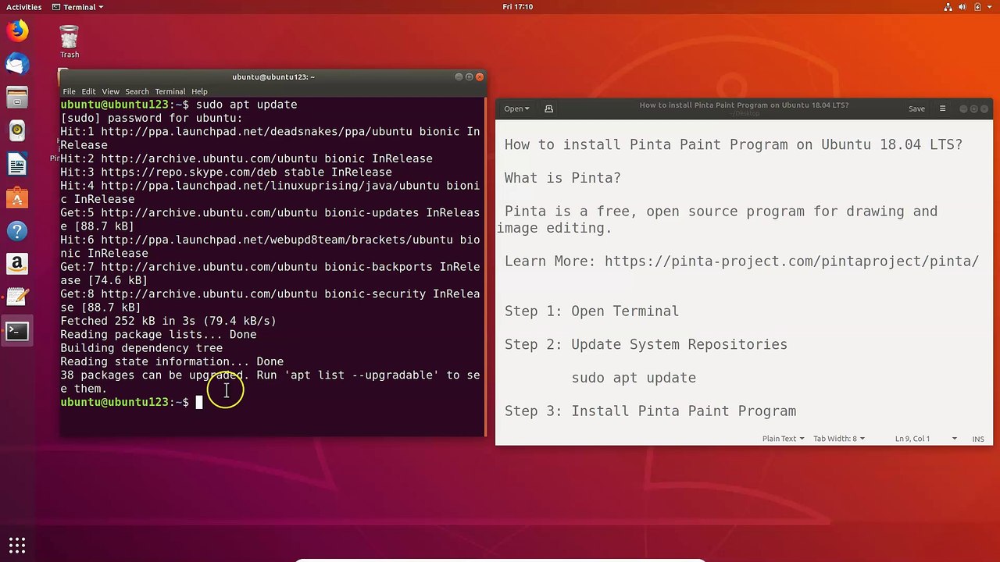Viewport: 1000px width, 562px height.
Task: Click the battery power icon in top bar
Action: [977, 7]
